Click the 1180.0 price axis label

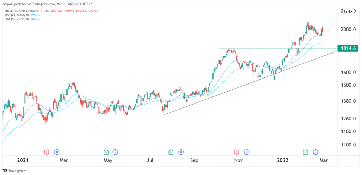pos(348,132)
